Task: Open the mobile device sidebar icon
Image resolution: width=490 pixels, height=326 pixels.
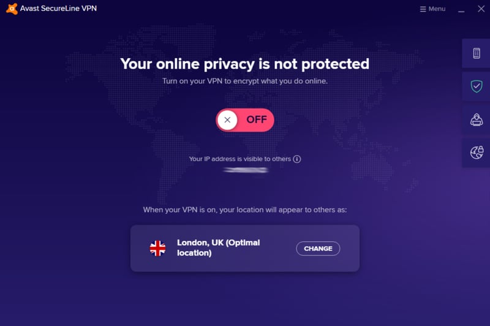Action: (x=477, y=53)
